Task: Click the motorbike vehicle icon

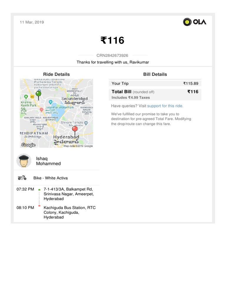Action: click(x=22, y=178)
